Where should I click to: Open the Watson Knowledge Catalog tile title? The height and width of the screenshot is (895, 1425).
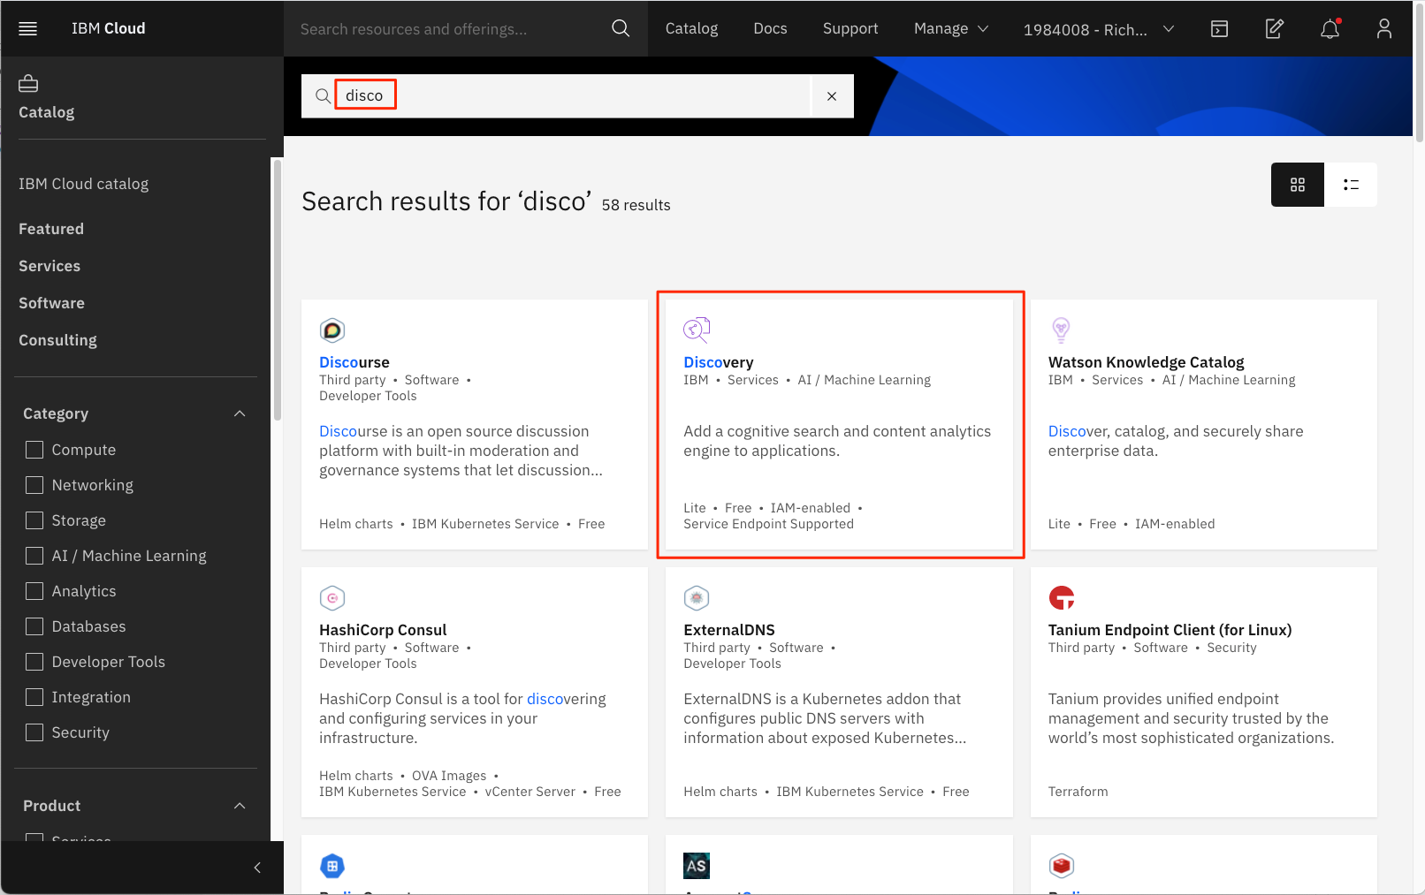pos(1146,362)
